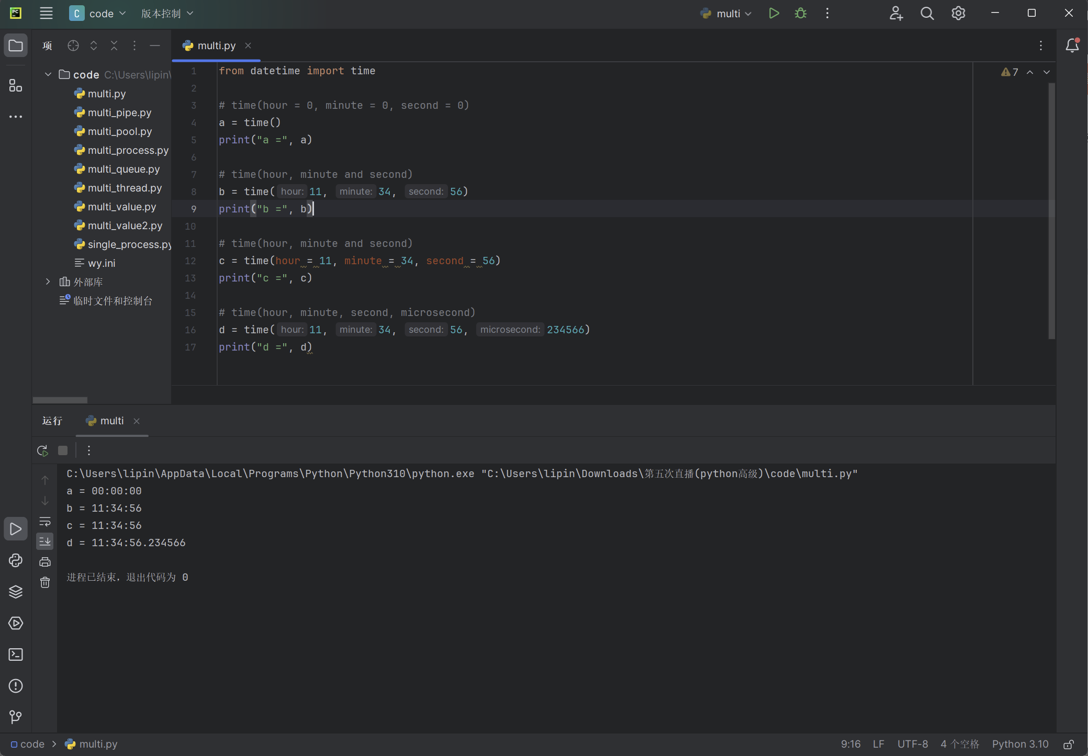This screenshot has height=756, width=1088.
Task: Open project panel options menu
Action: click(x=134, y=46)
